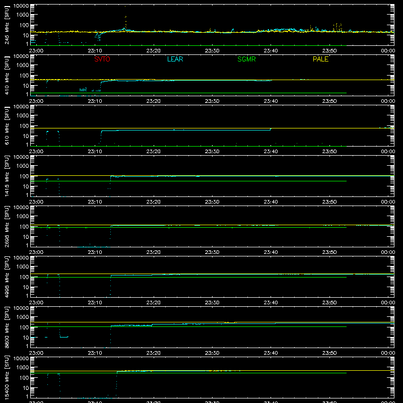Image resolution: width=403 pixels, height=403 pixels.
Task: Select the '410 MHz [SFU]' axis title
Action: click(x=7, y=75)
